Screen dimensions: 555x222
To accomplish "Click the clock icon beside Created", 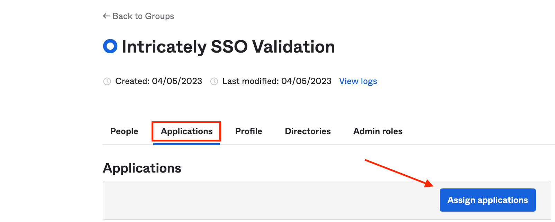I will (107, 81).
